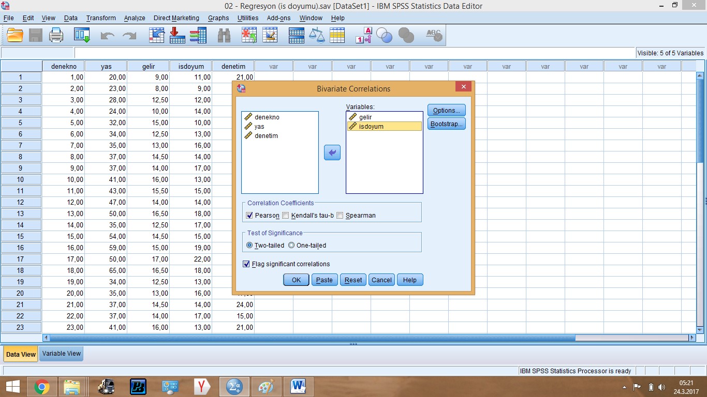Screen dimensions: 707x397
Task: Click the Variables info icon
Action: [x=198, y=35]
